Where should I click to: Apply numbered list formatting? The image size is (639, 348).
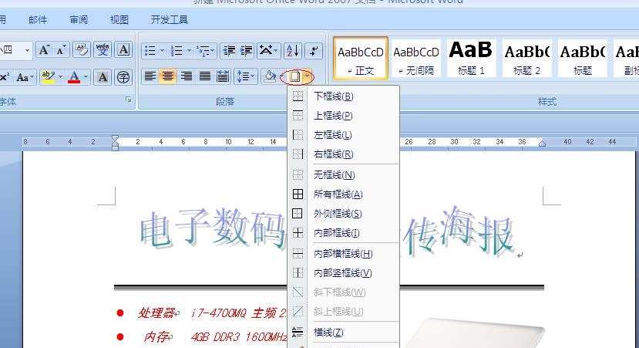tap(177, 51)
